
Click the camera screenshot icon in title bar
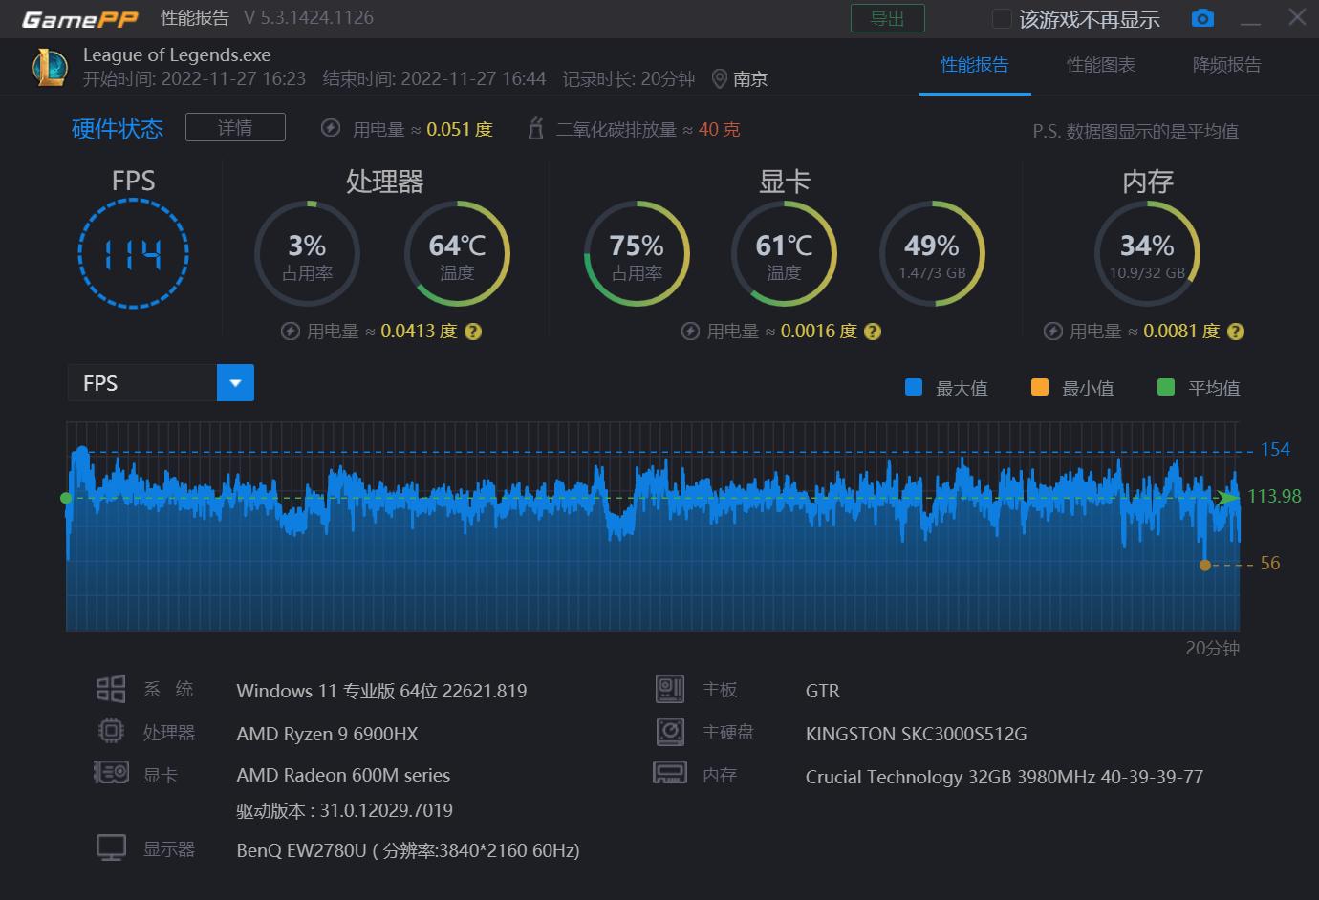pyautogui.click(x=1202, y=18)
